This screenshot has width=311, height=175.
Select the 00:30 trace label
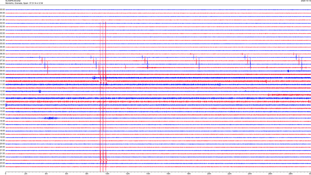[x=2, y=13]
